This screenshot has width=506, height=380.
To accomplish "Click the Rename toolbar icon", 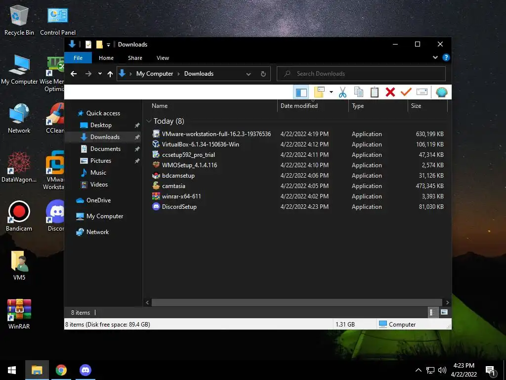I will pyautogui.click(x=422, y=92).
